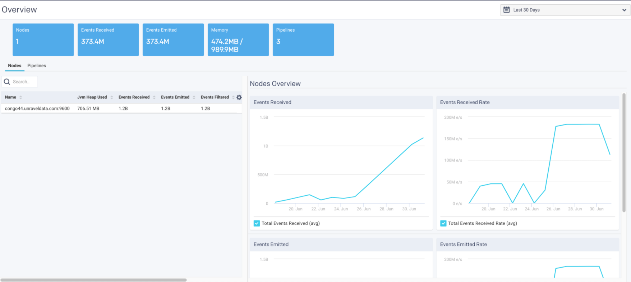Viewport: 631px width, 282px height.
Task: Click the Events Filtered column header
Action: coord(215,97)
